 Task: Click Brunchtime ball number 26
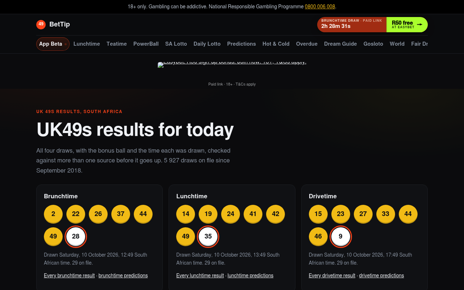[x=98, y=214]
